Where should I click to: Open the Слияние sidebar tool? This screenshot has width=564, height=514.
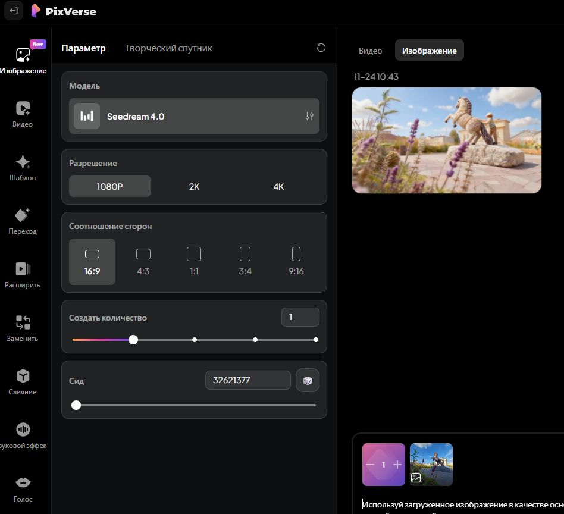pyautogui.click(x=23, y=383)
